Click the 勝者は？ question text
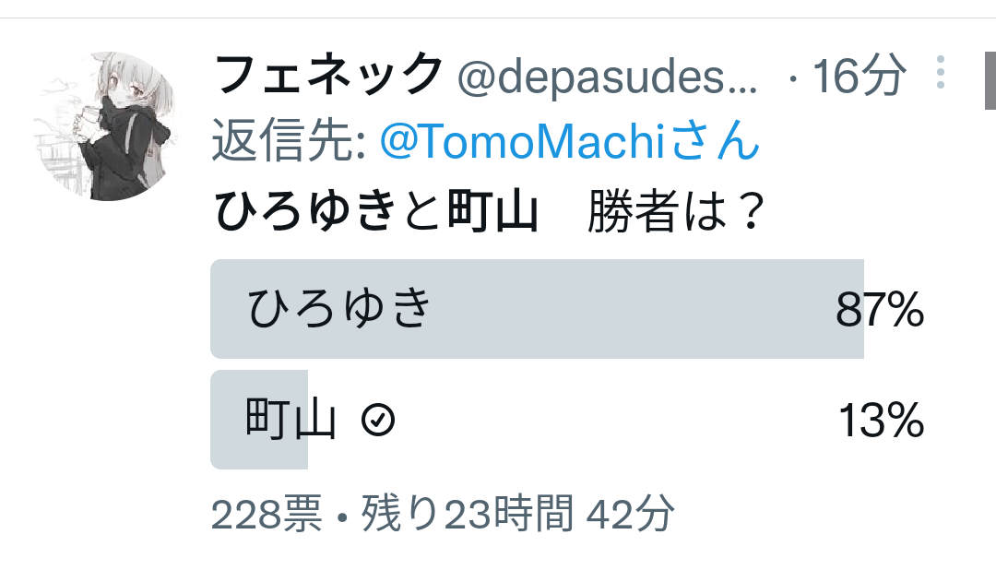This screenshot has height=570, width=996. click(x=676, y=211)
